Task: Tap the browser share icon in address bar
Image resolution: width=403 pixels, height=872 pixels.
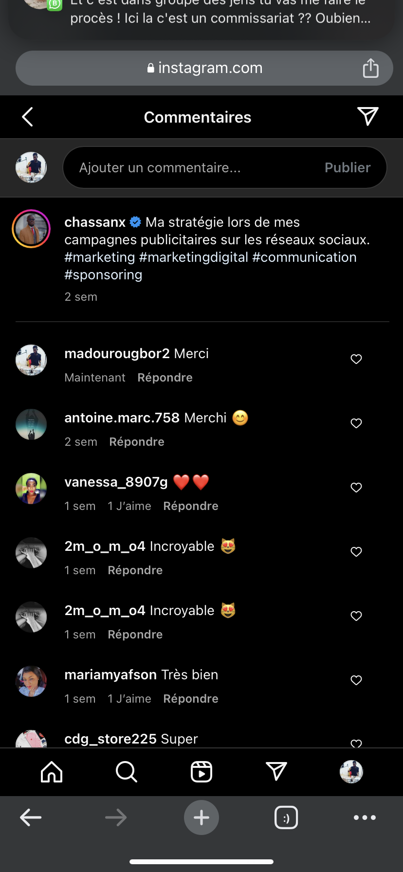Action: coord(370,68)
